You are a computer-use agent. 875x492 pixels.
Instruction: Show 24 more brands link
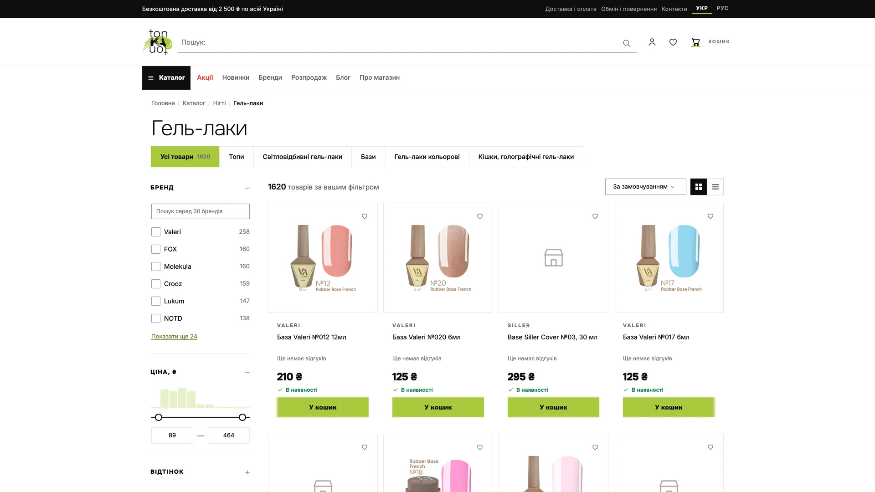(174, 337)
